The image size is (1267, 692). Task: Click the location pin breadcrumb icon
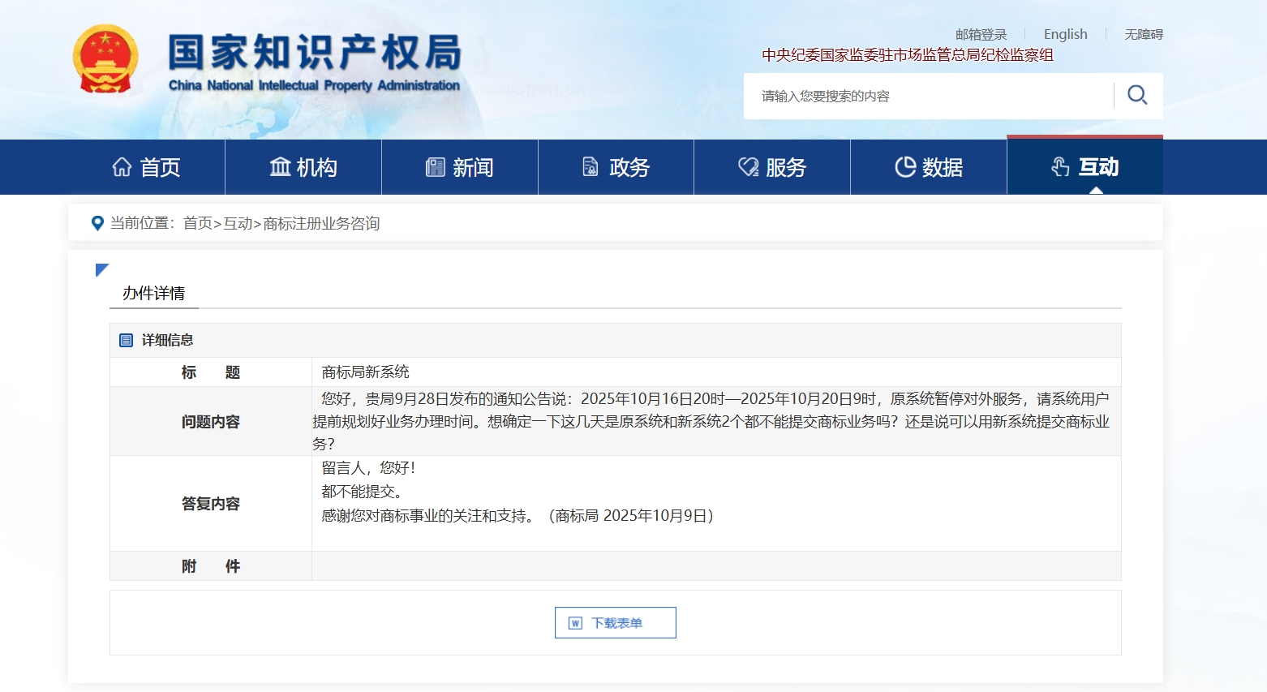point(97,223)
